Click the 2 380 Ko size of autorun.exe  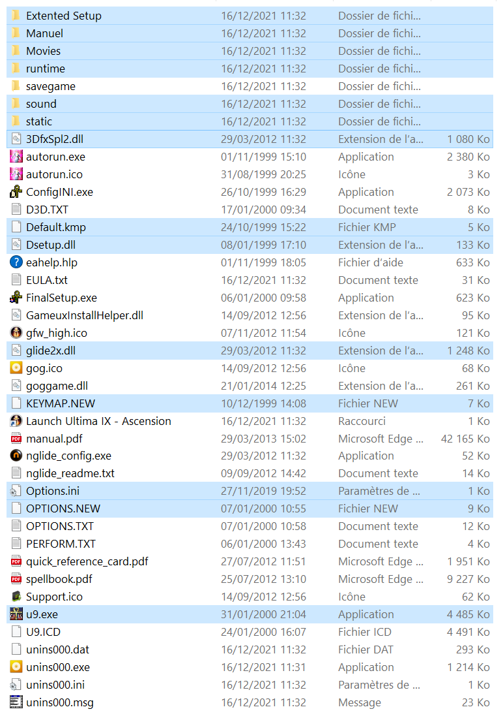468,157
